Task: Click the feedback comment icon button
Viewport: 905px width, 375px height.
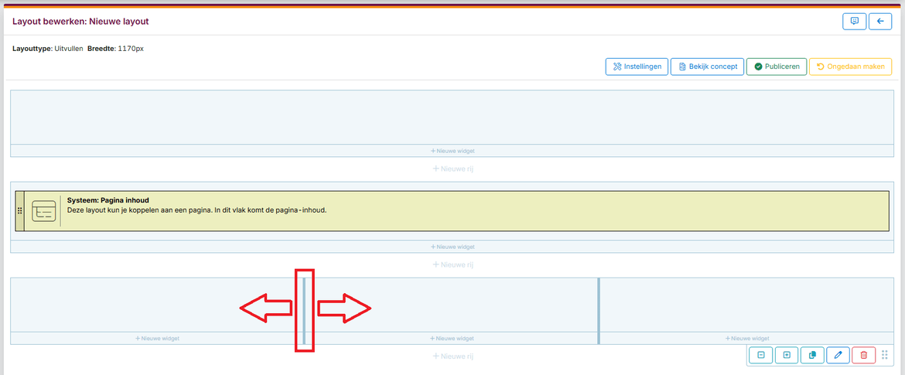Action: pyautogui.click(x=854, y=22)
